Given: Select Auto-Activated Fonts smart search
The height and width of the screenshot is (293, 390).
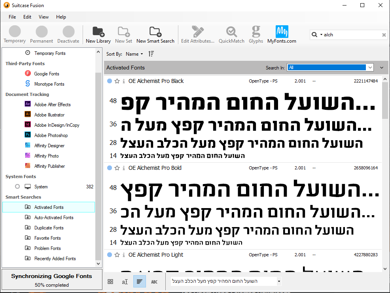Looking at the screenshot, I should tap(49, 218).
